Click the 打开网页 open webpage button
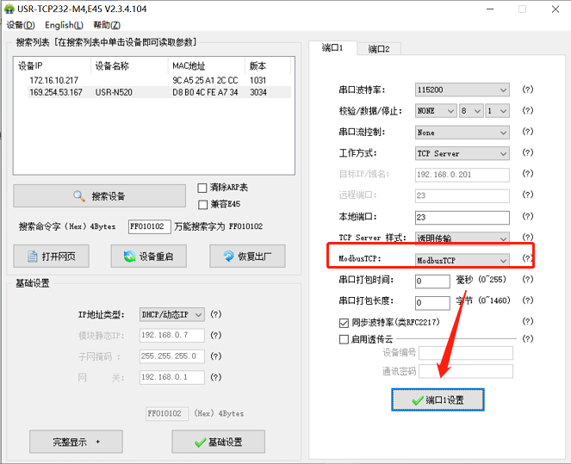The width and height of the screenshot is (571, 464). (51, 256)
